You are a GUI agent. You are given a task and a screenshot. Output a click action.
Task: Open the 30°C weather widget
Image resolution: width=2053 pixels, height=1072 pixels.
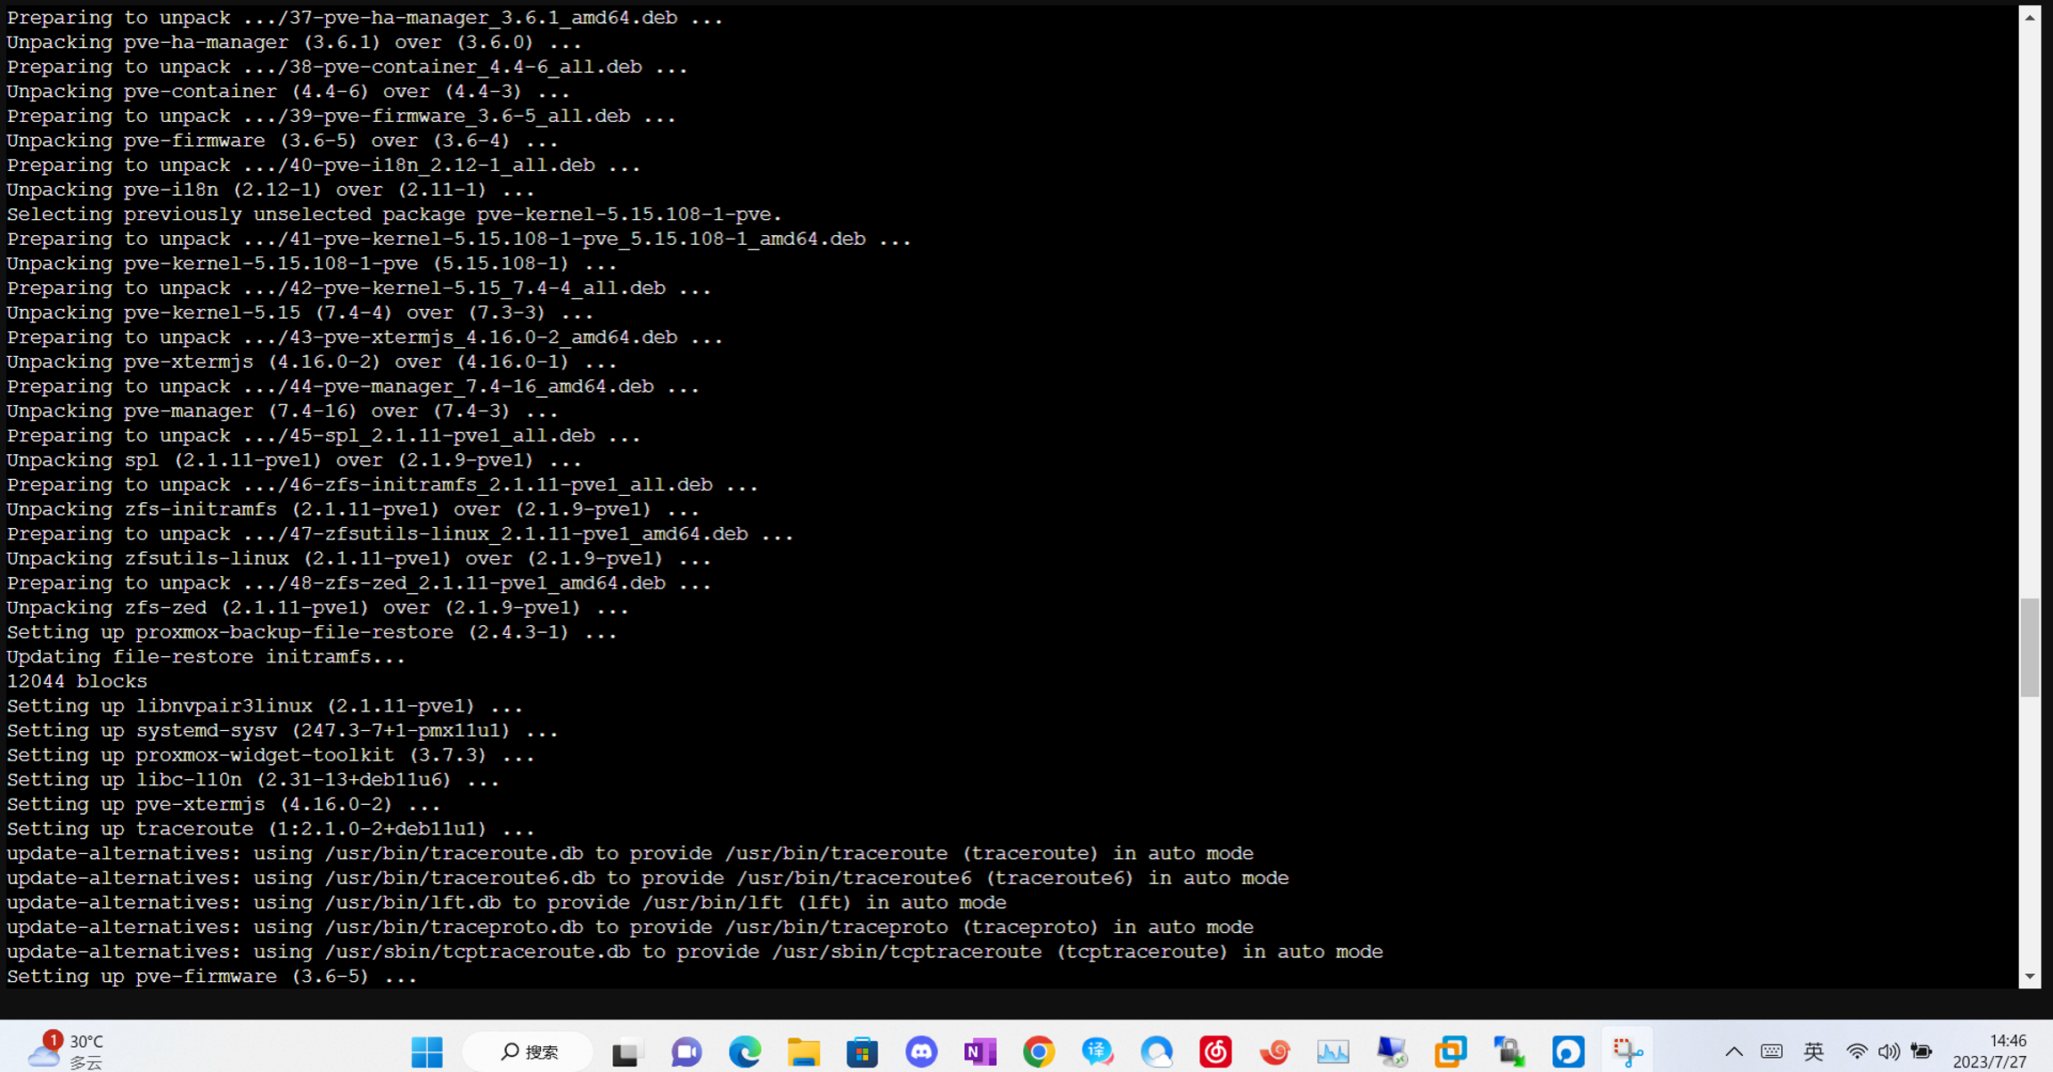pos(67,1051)
